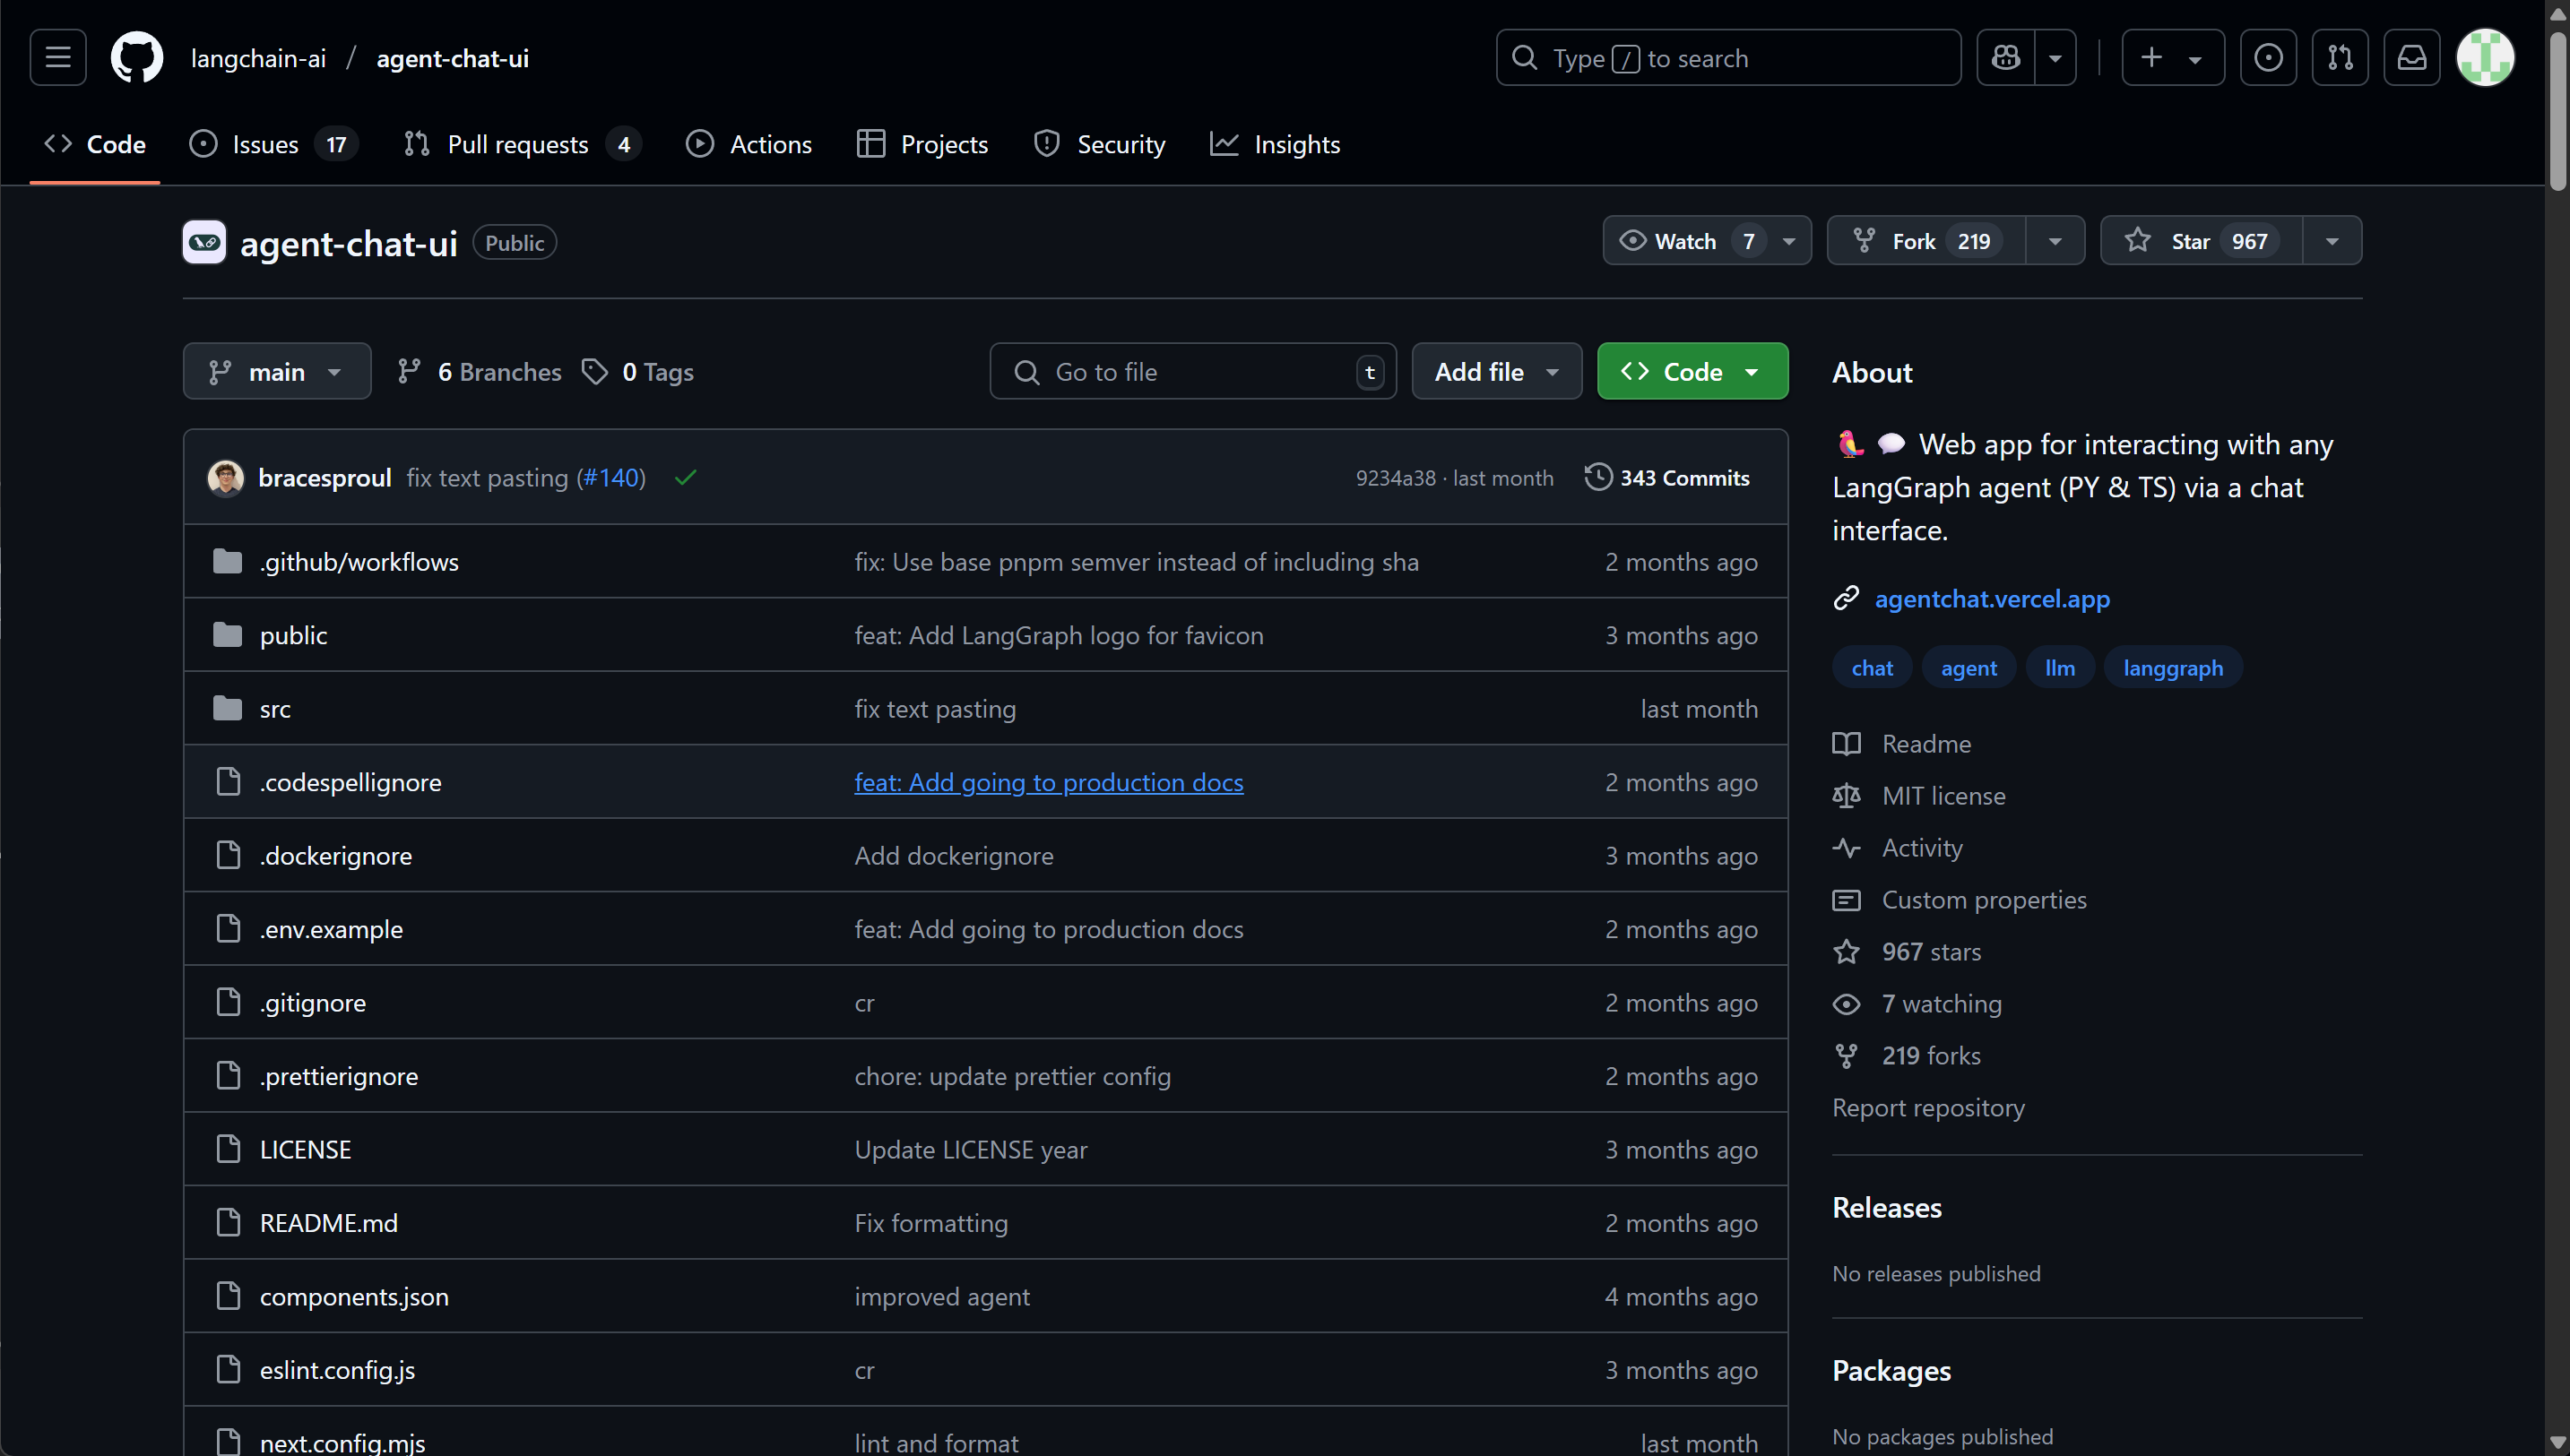Screen dimensions: 2570x1456
Task: Click the green commit status checkmark
Action: coord(685,478)
